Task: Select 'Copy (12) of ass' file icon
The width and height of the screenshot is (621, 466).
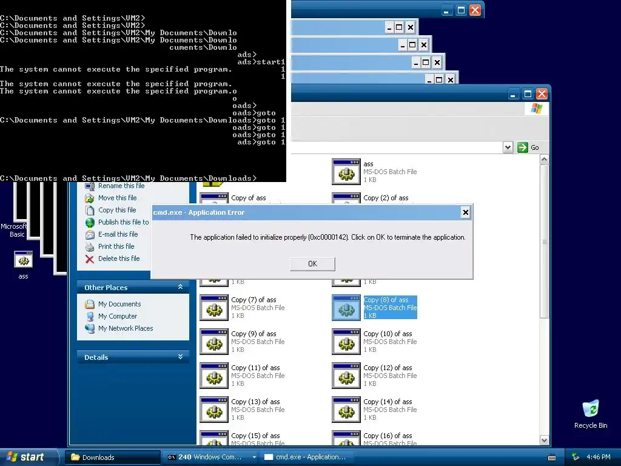Action: 346,376
